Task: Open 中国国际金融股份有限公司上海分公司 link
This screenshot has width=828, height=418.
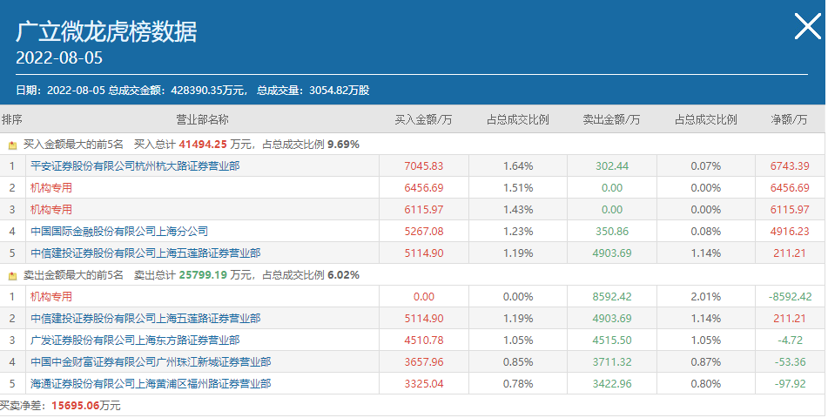Action: point(118,231)
